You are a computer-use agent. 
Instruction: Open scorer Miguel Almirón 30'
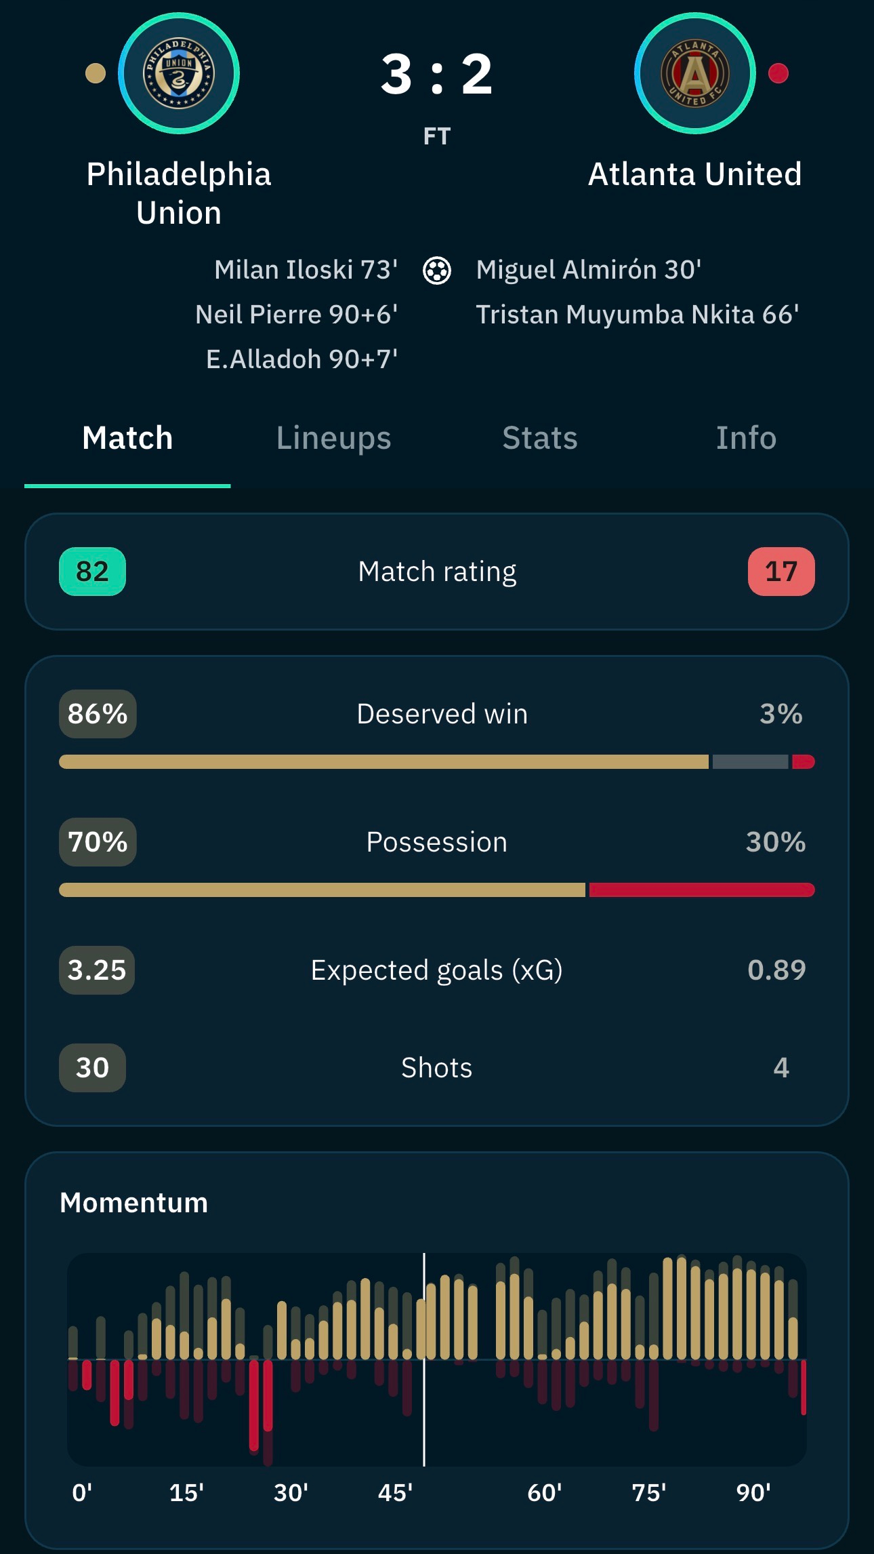click(x=589, y=270)
